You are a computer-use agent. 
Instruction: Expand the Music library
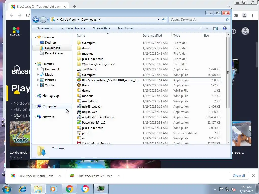tap(38, 75)
